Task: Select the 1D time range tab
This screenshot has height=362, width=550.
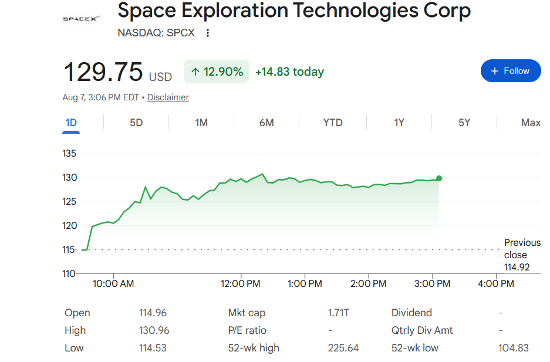Action: 71,123
